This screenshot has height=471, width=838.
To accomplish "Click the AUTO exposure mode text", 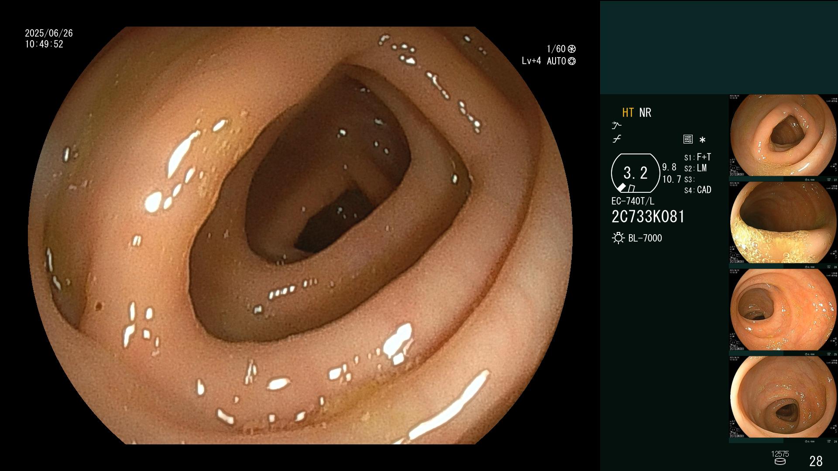I will 556,61.
